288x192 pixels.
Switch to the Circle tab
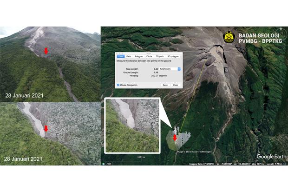coord(149,56)
